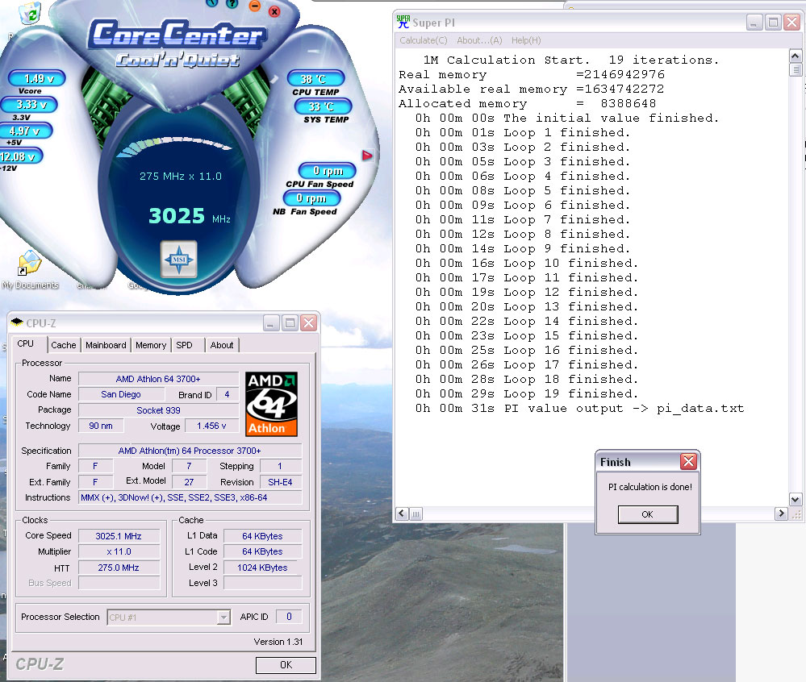806x682 pixels.
Task: Open the Calculate(C) menu in Super PI
Action: (424, 40)
